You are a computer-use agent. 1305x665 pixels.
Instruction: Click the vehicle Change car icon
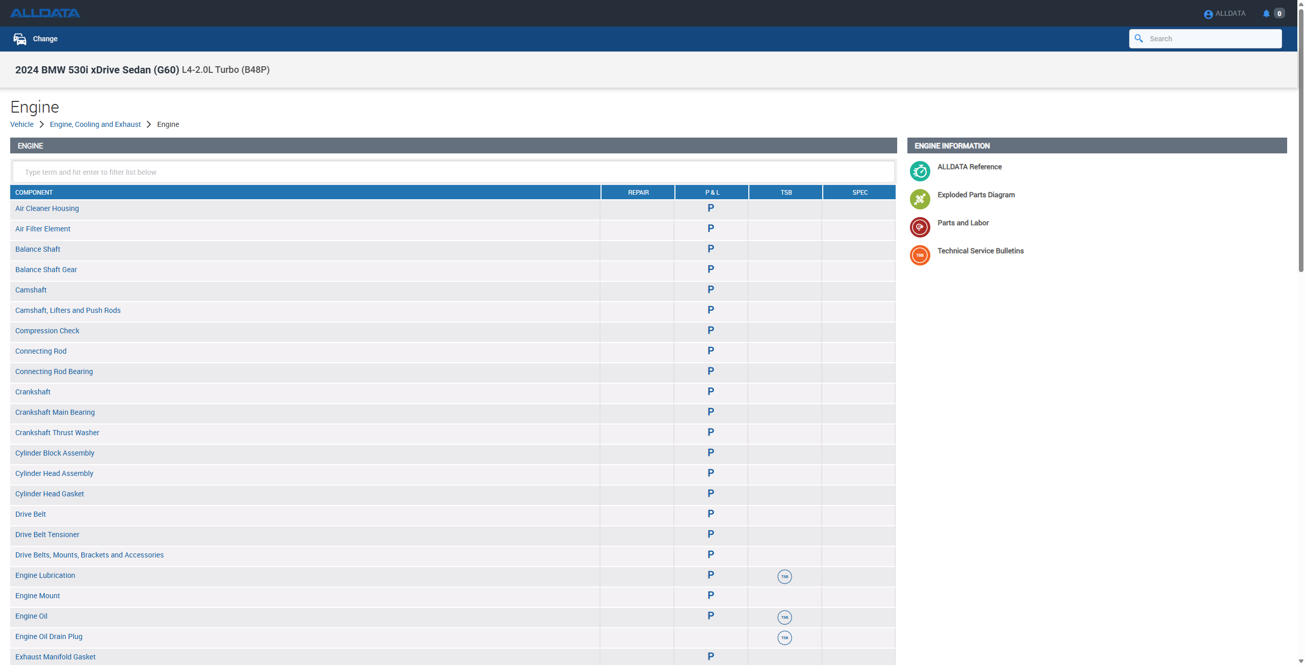[x=20, y=39]
